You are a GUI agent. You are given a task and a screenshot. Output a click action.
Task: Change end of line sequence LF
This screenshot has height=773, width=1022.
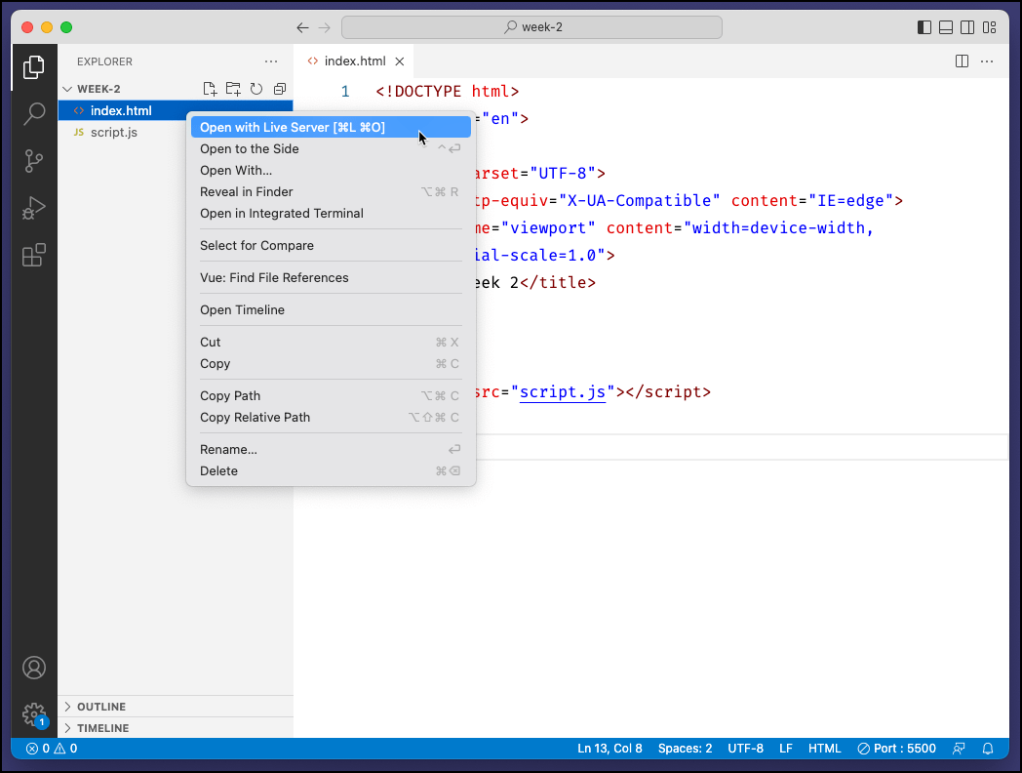point(786,749)
